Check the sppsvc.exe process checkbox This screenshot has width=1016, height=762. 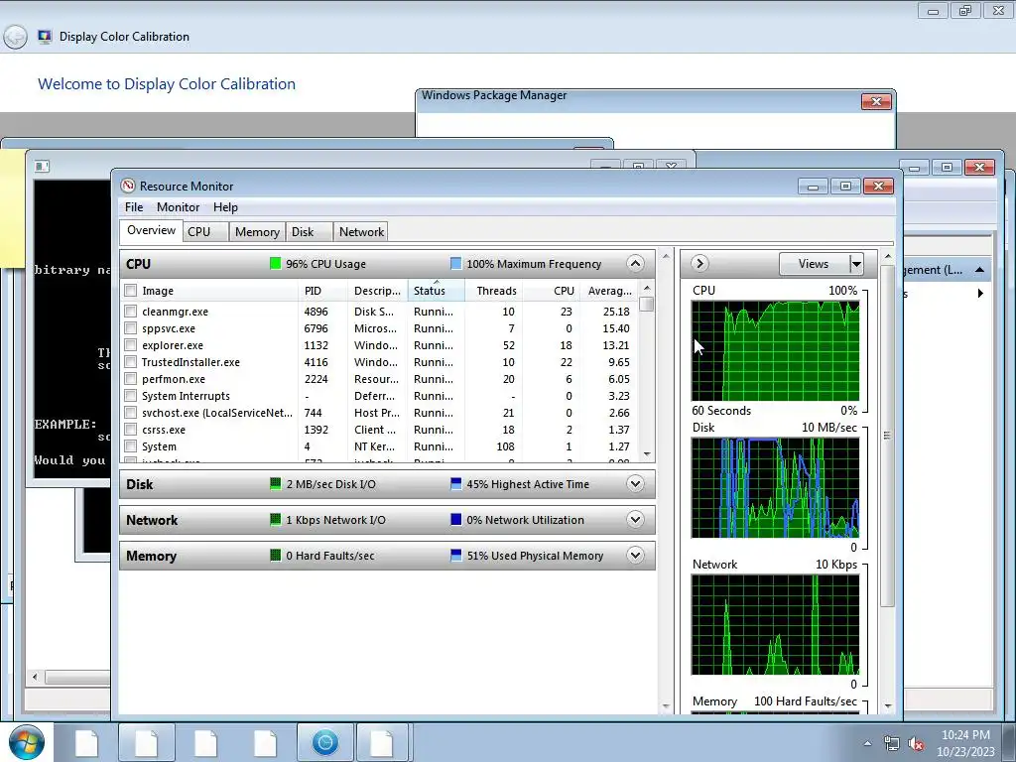coord(130,327)
